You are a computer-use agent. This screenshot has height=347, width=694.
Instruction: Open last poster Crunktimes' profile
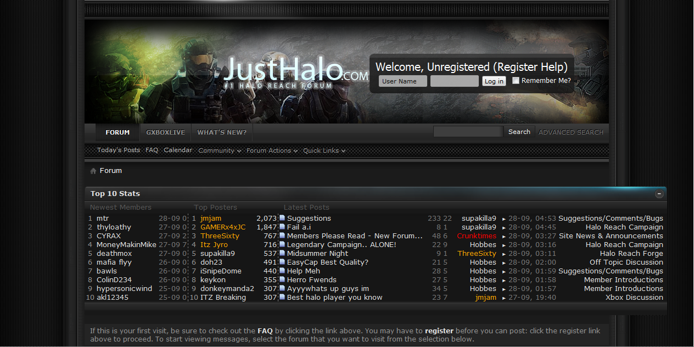(x=477, y=236)
